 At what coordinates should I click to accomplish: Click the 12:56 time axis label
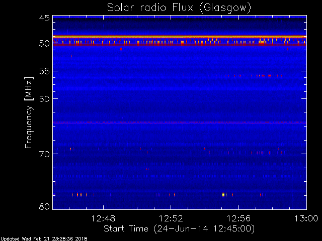coord(238,218)
